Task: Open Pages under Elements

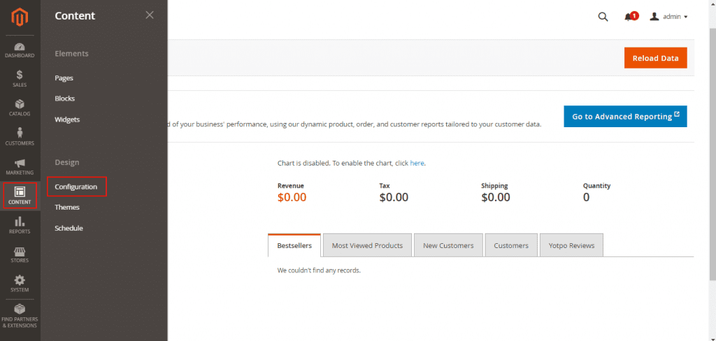Action: pos(64,78)
